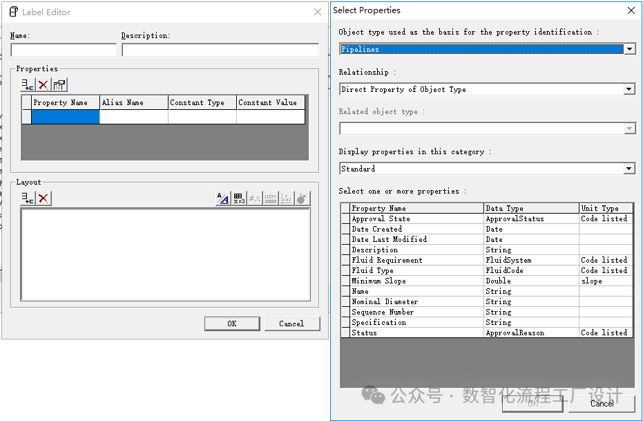Click the 'Constant Type' column header

[202, 102]
